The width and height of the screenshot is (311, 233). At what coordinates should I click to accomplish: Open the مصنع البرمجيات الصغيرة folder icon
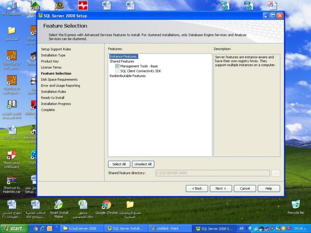click(x=130, y=209)
